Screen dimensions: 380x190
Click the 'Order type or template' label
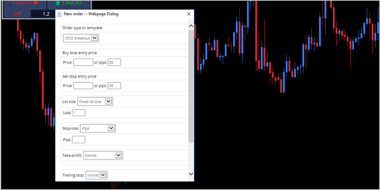(82, 28)
